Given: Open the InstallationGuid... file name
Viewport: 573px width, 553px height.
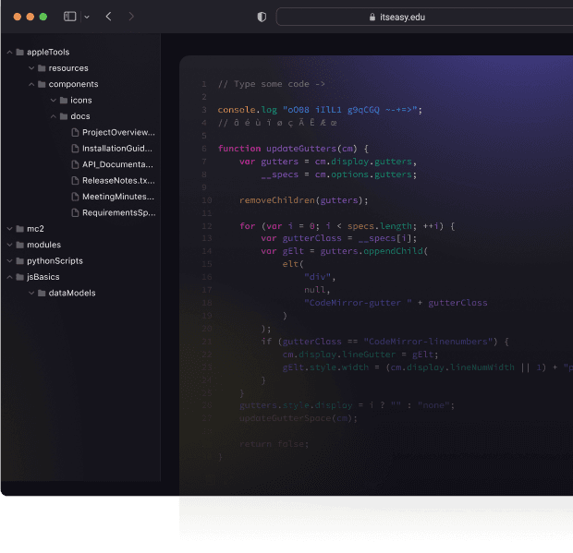Looking at the screenshot, I should point(117,149).
